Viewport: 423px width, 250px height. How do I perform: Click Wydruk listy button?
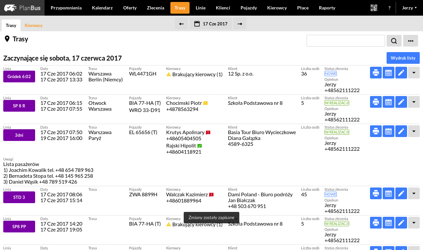(403, 58)
